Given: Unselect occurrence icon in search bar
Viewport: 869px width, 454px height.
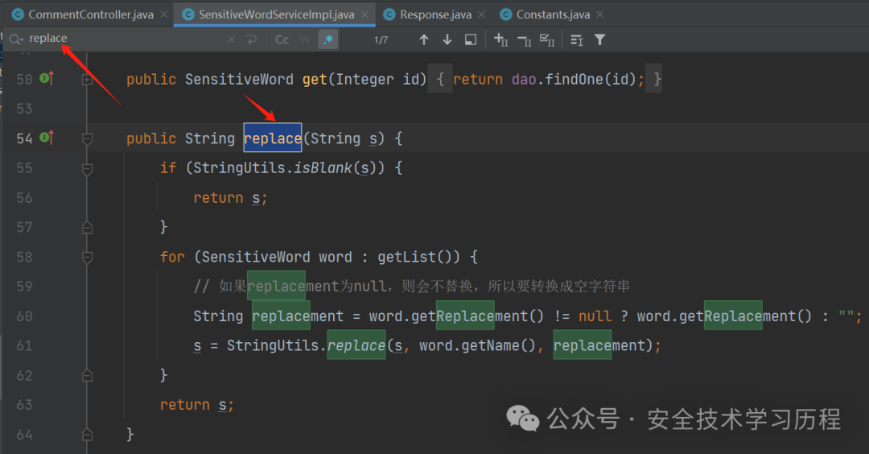Looking at the screenshot, I should pos(524,39).
